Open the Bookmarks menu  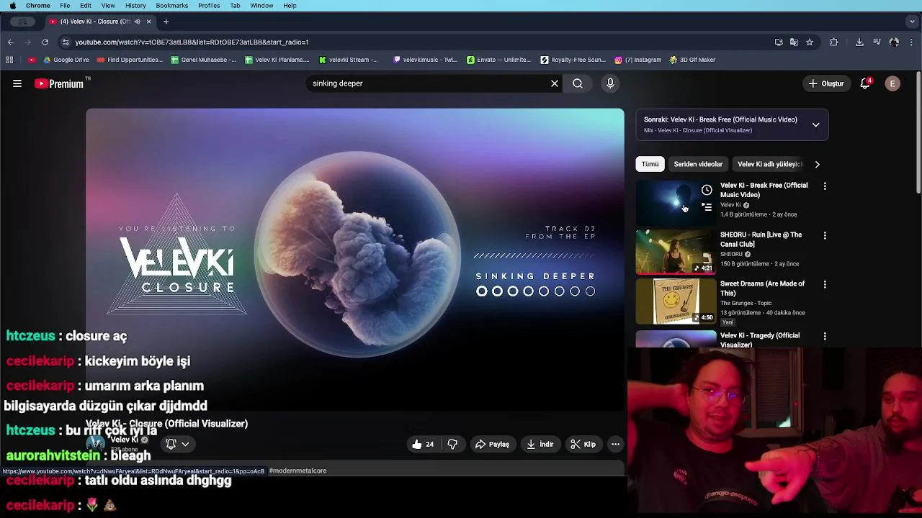coord(172,6)
